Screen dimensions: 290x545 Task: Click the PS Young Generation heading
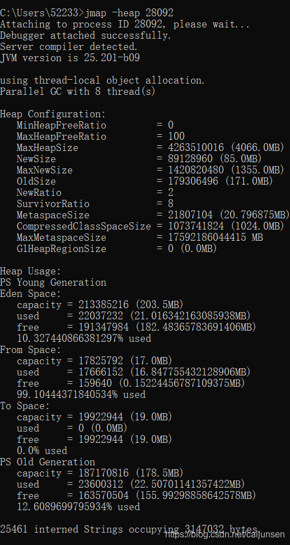53,282
